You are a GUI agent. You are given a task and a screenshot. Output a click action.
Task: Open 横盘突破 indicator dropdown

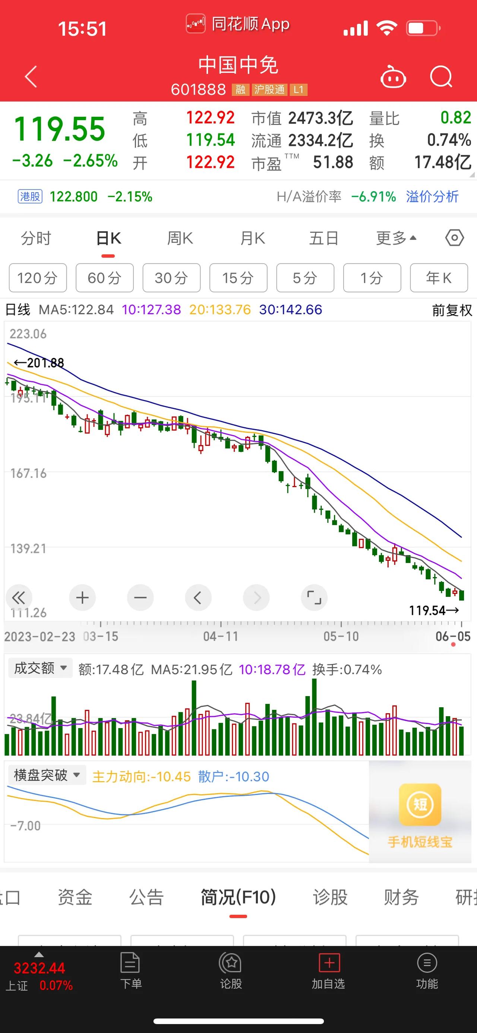point(47,775)
